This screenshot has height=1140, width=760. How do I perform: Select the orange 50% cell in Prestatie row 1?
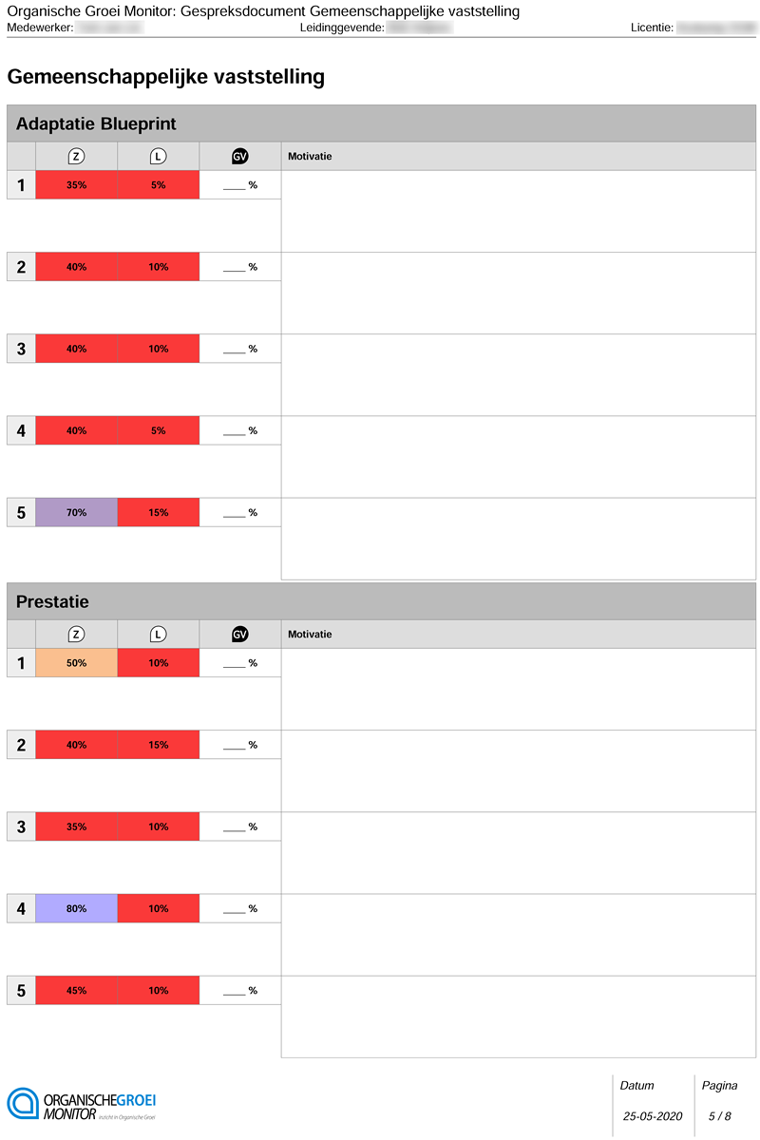pos(77,663)
